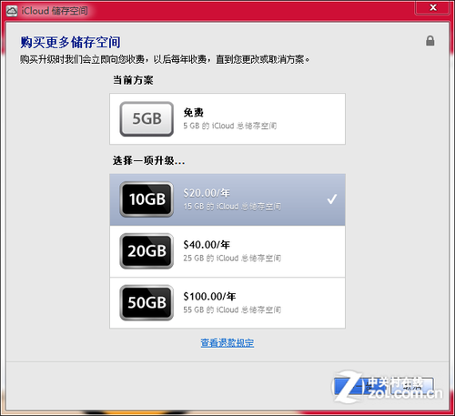The image size is (455, 416).
Task: Click '5 GB 的 iCloud 总储存空间' text
Action: pos(230,126)
